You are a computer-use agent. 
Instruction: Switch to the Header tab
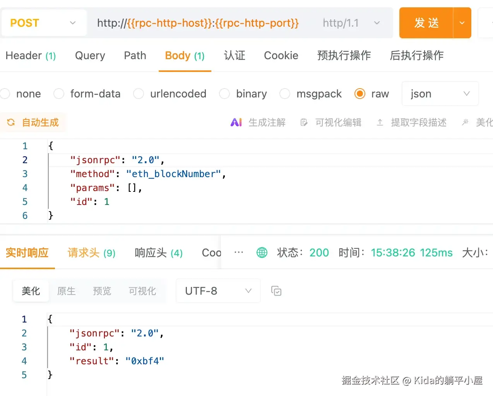pos(31,56)
